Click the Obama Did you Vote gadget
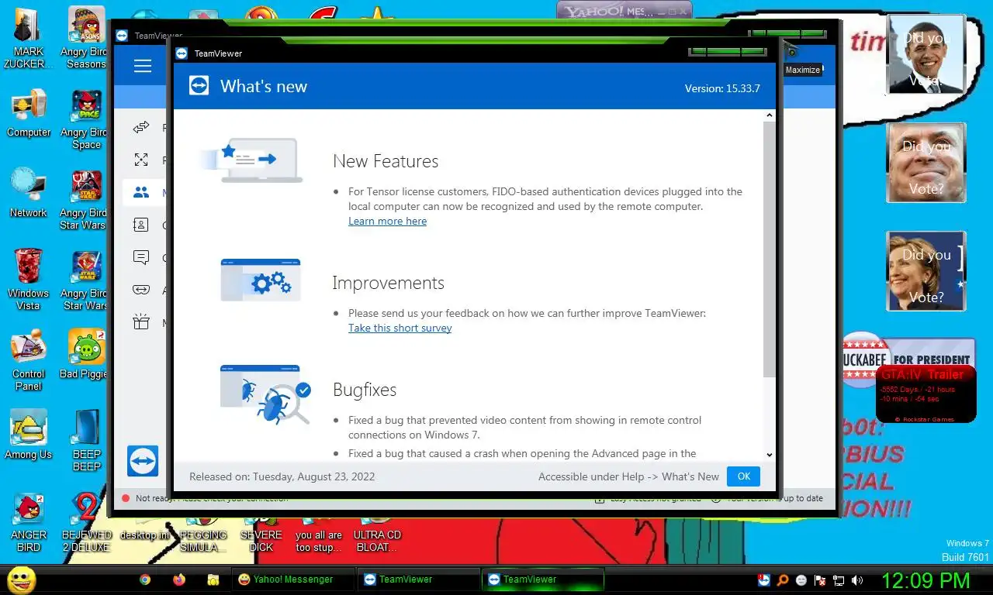This screenshot has height=595, width=993. 926,54
